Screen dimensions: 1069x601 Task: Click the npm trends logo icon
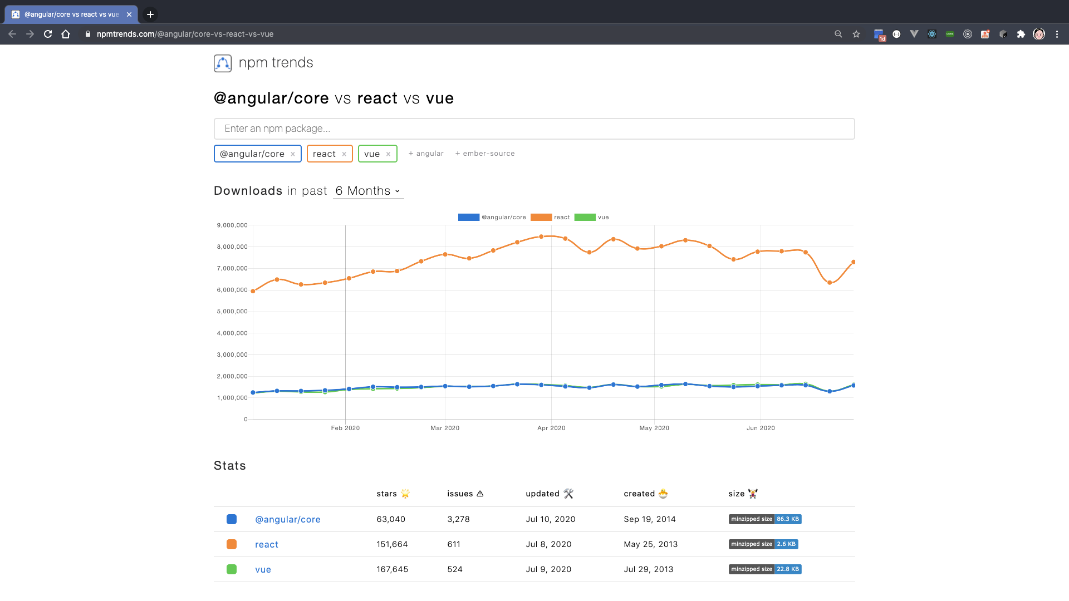pos(222,63)
